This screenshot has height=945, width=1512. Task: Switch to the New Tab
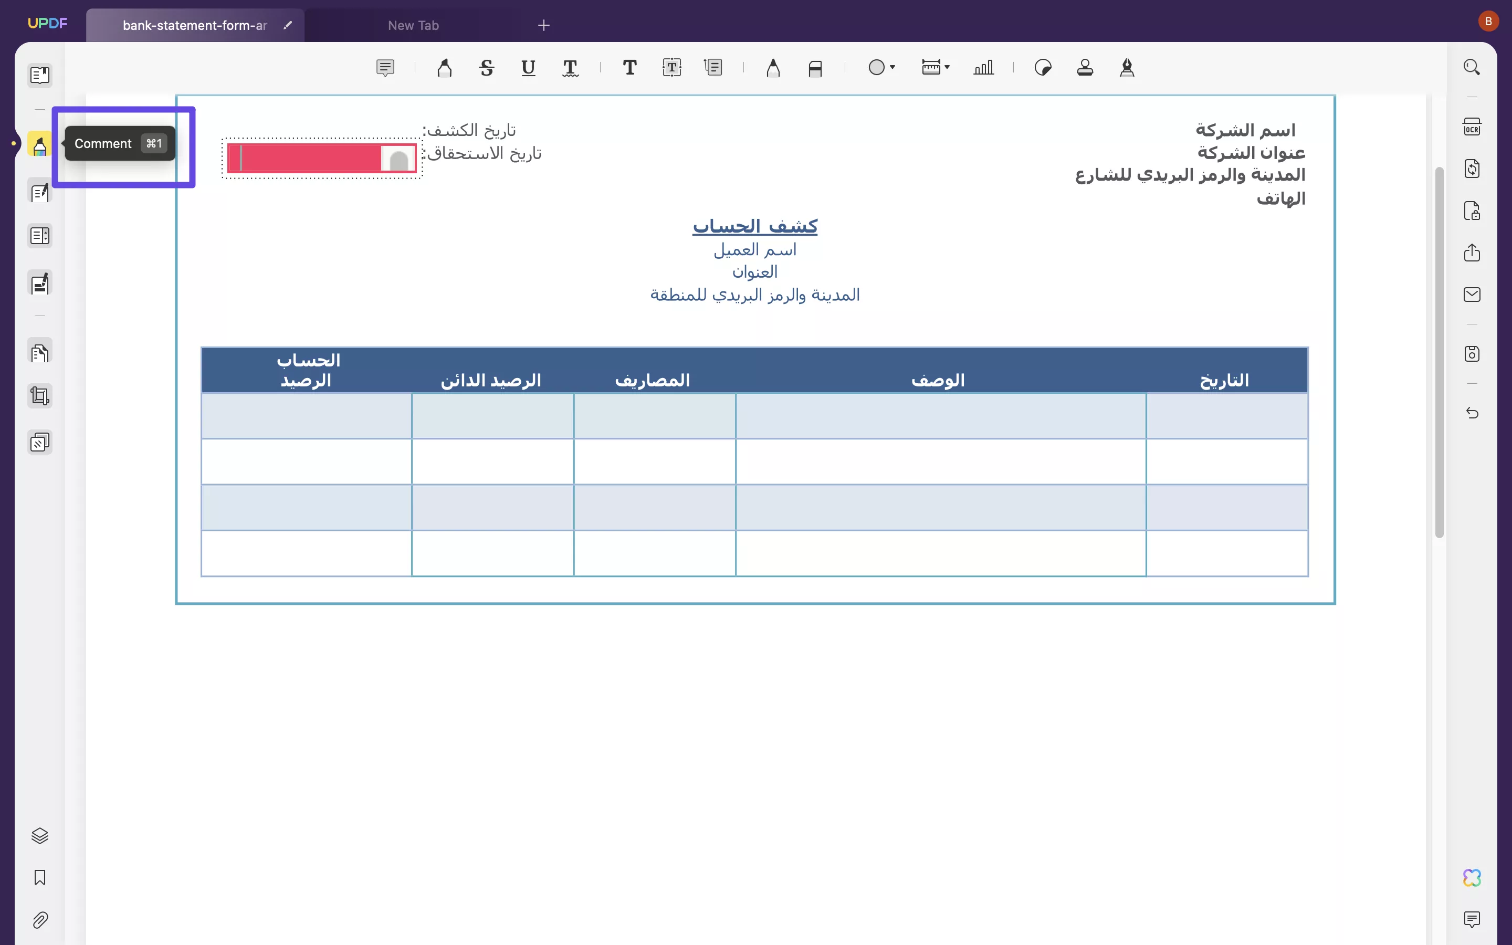pyautogui.click(x=414, y=25)
